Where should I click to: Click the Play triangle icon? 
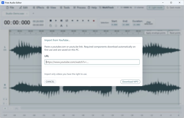click(x=56, y=20)
